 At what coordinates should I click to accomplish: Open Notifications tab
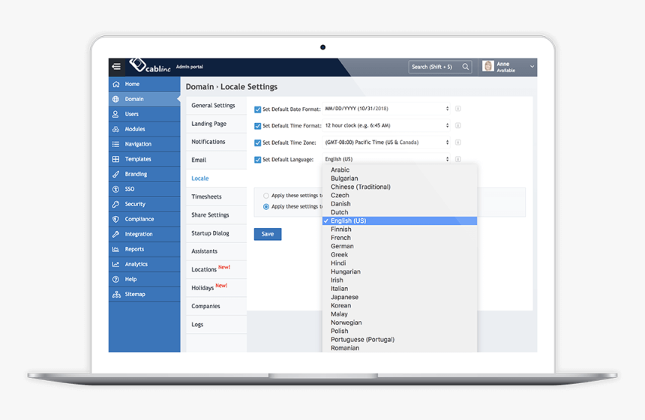point(216,142)
